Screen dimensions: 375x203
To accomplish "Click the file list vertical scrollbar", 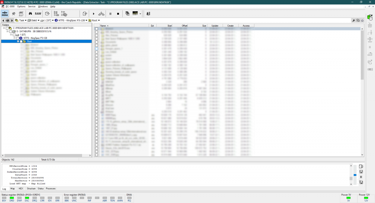I will pyautogui.click(x=362, y=55).
